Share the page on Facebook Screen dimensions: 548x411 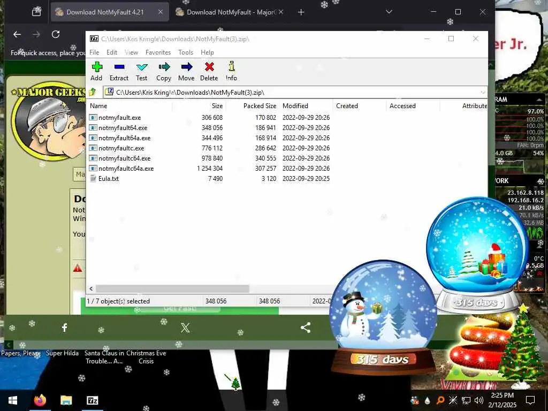65,328
